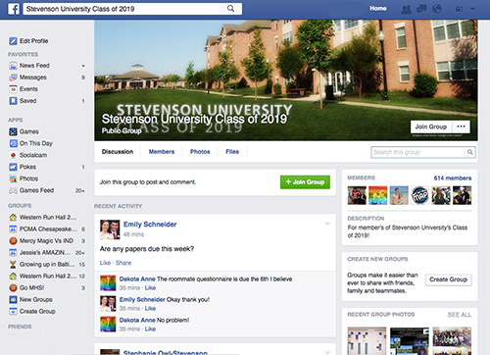
Task: Click the search magnifier in the top bar
Action: pos(230,9)
